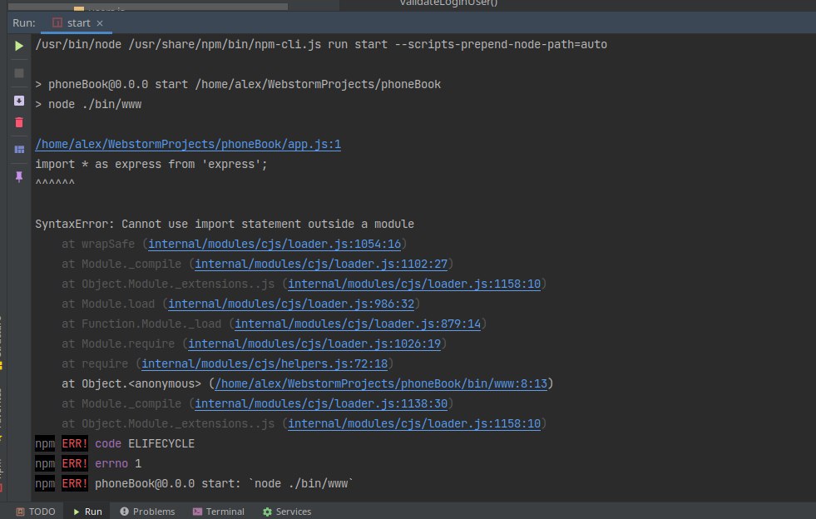Click the 'code ELIFECYCLE' error line
816x519 pixels.
pos(115,443)
